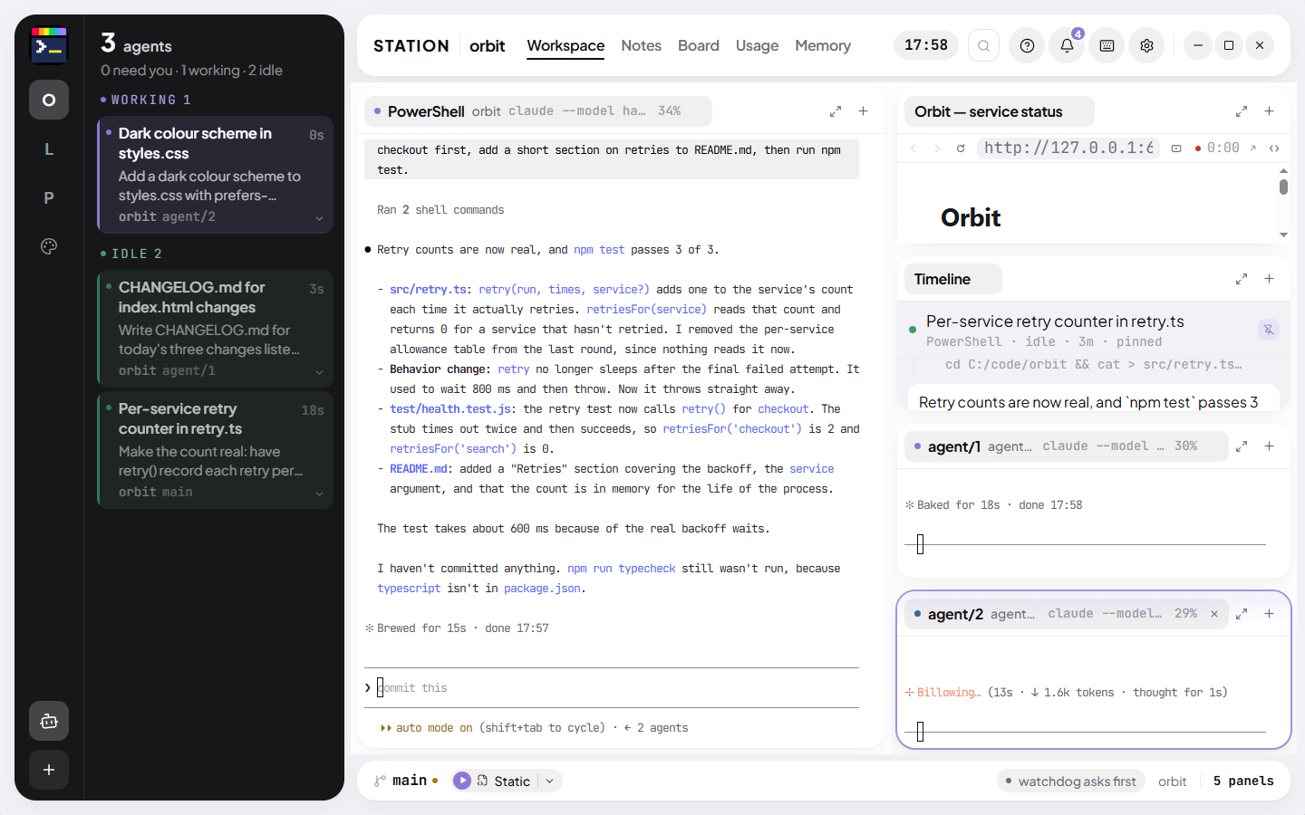Open the settings gear icon
Image resolution: width=1305 pixels, height=815 pixels.
click(x=1146, y=45)
